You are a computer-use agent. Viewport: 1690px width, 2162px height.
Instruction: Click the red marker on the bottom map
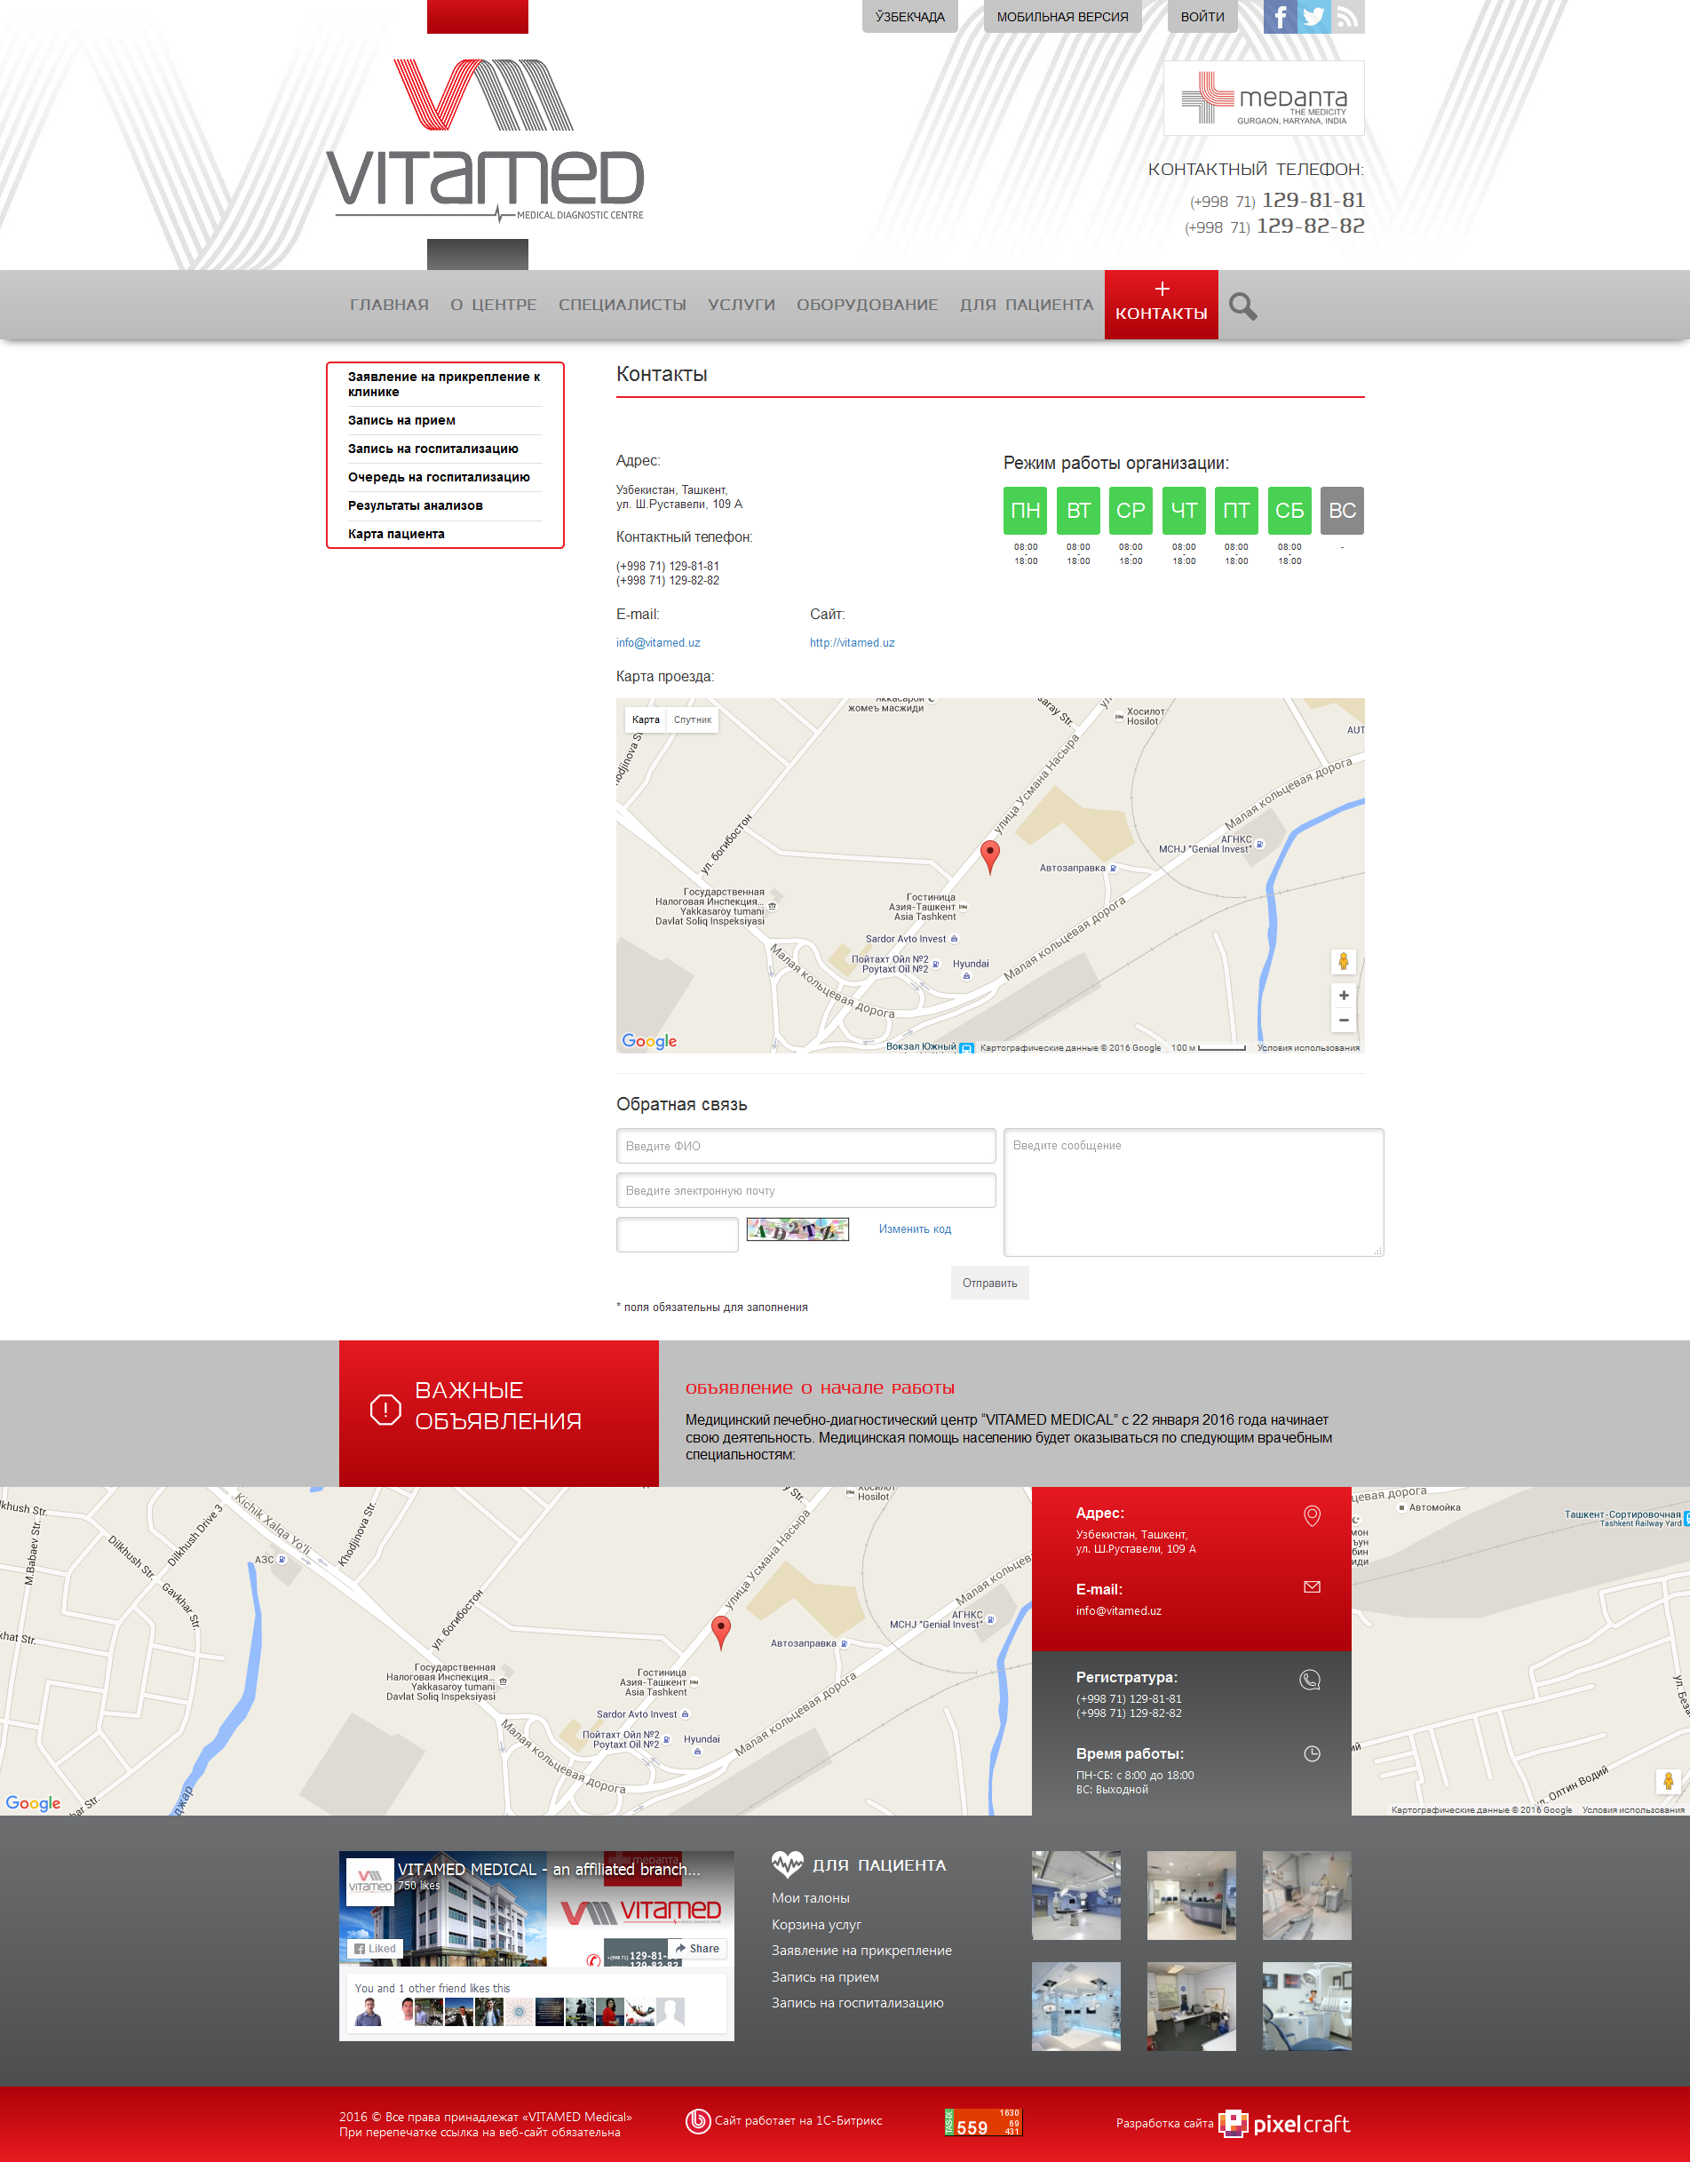721,1632
